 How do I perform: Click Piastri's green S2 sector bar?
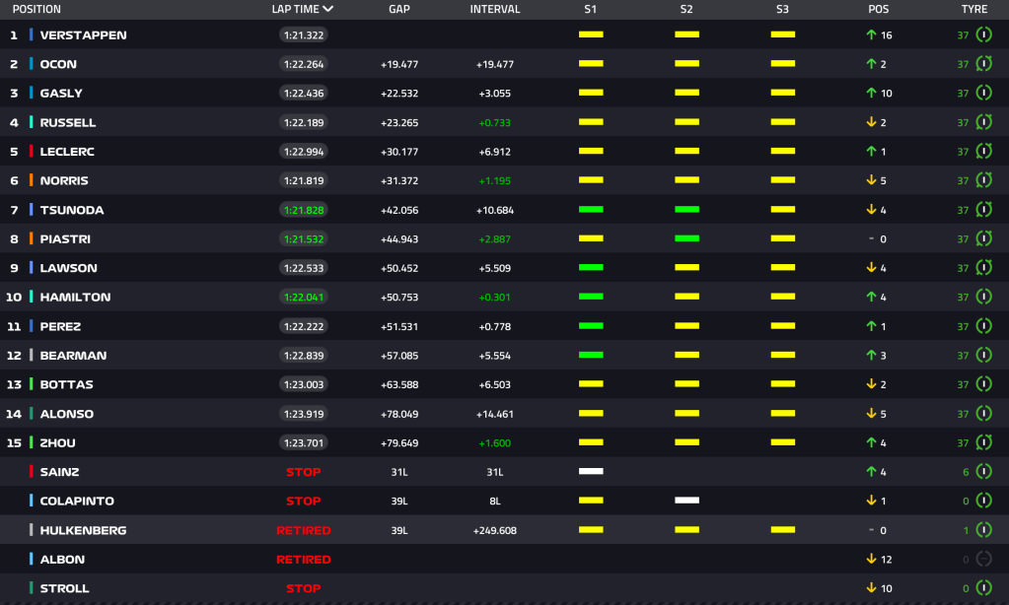click(x=686, y=238)
